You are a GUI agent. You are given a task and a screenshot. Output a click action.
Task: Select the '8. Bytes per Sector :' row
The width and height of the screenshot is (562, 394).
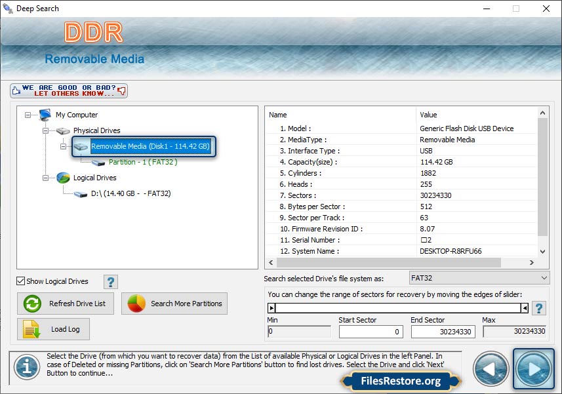click(x=401, y=207)
